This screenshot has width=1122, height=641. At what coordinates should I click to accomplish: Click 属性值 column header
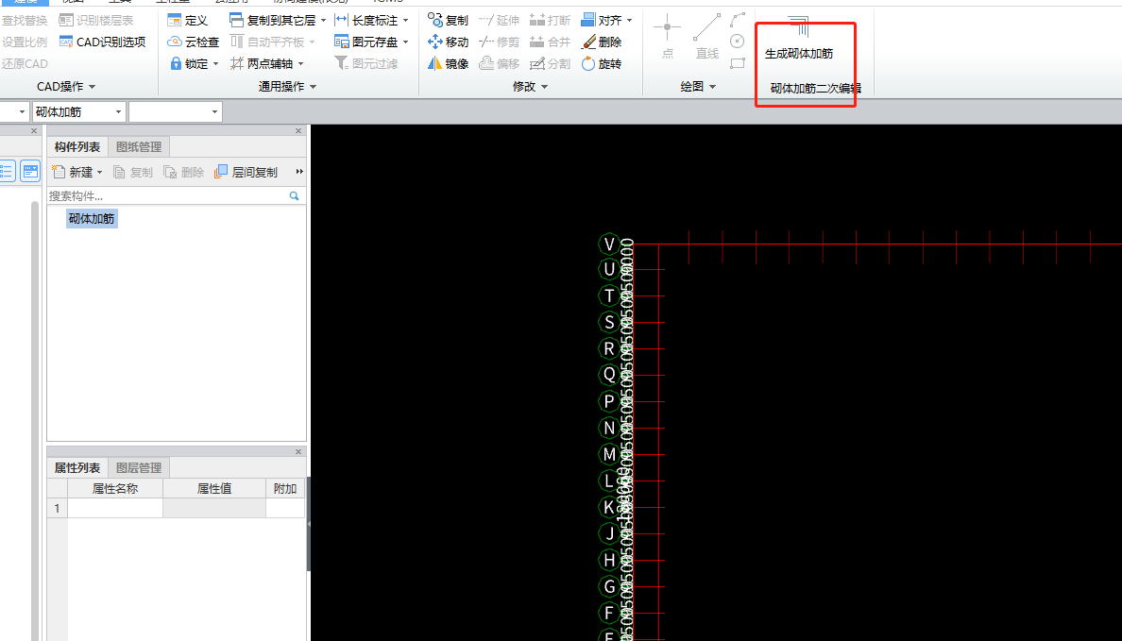tap(214, 489)
